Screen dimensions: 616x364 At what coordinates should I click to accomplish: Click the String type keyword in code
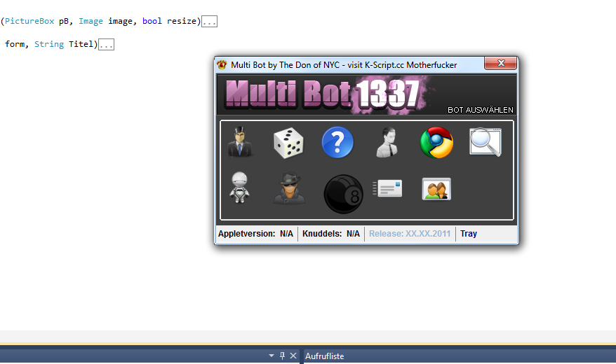49,44
